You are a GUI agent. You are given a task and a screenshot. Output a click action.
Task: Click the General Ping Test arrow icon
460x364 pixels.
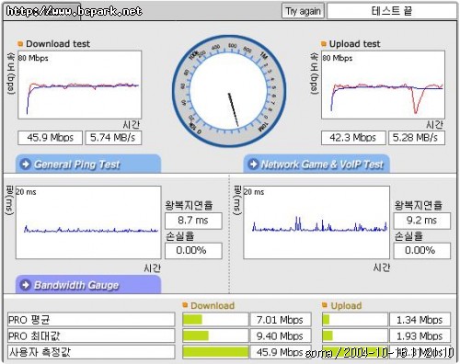pyautogui.click(x=26, y=164)
